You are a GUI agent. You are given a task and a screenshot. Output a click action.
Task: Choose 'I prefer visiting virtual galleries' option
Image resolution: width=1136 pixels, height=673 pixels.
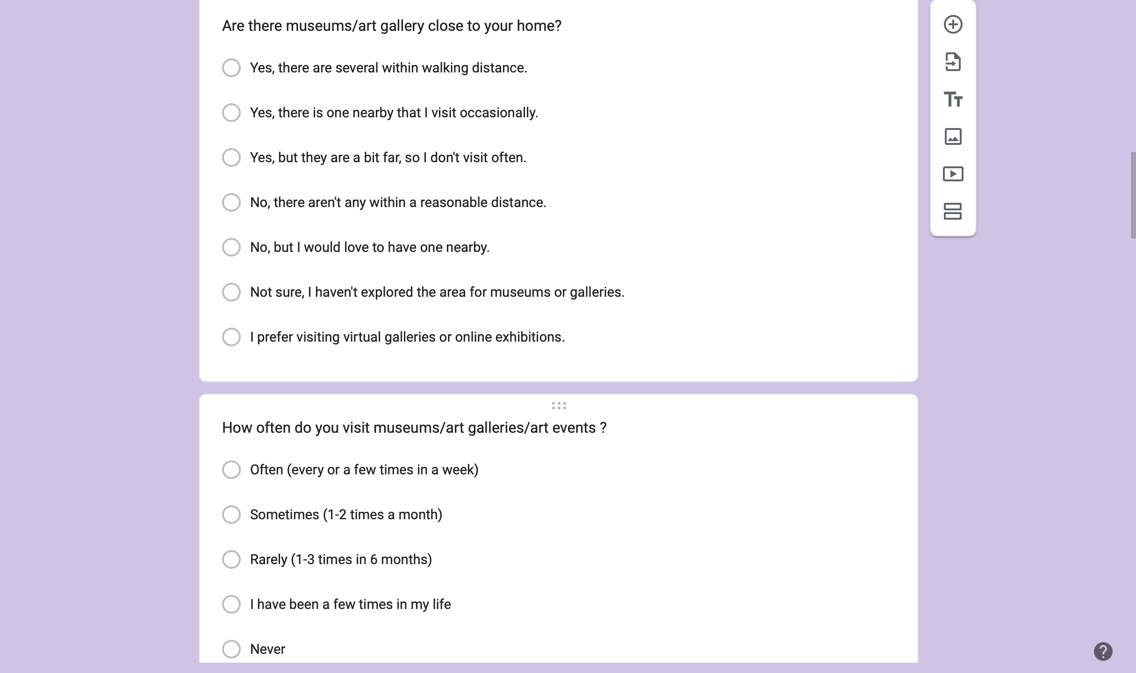[231, 337]
